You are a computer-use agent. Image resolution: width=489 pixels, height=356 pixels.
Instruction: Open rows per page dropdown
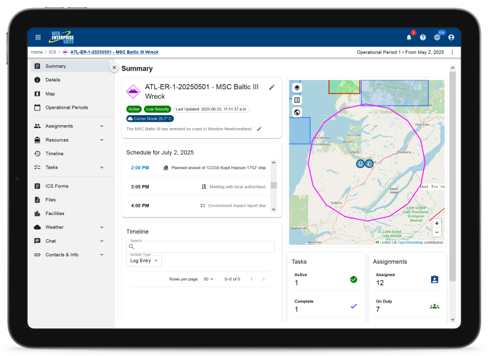pyautogui.click(x=208, y=279)
